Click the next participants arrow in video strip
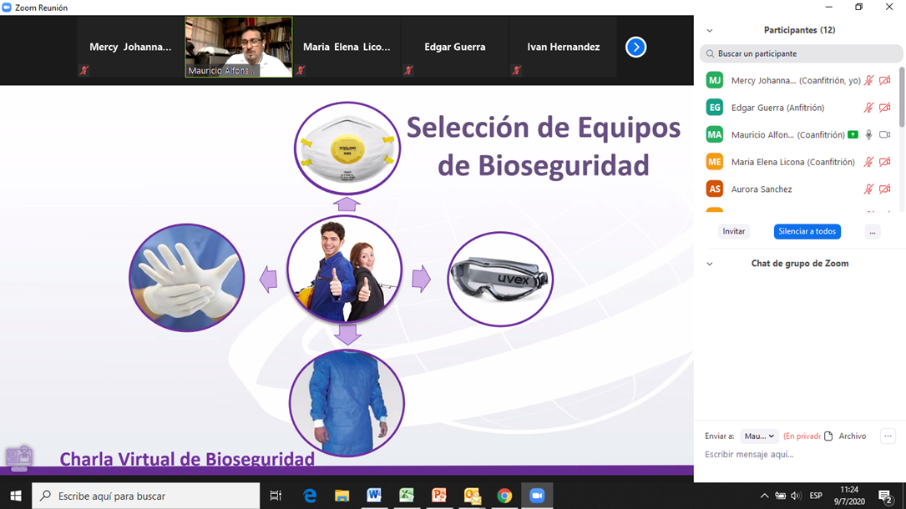 pyautogui.click(x=635, y=48)
